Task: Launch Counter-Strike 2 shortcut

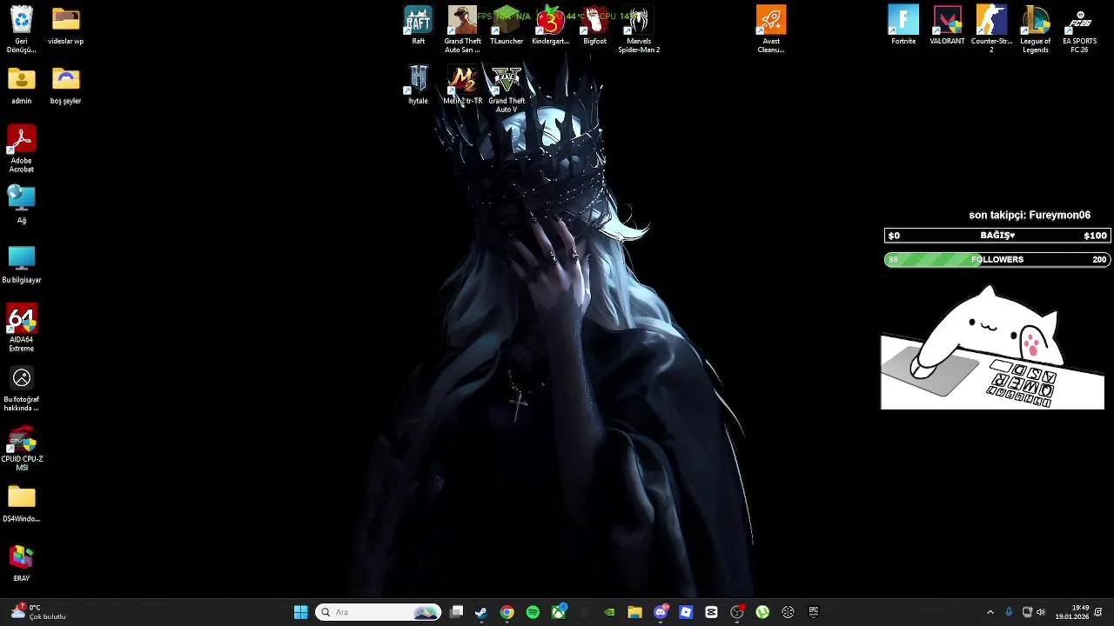Action: tap(991, 30)
